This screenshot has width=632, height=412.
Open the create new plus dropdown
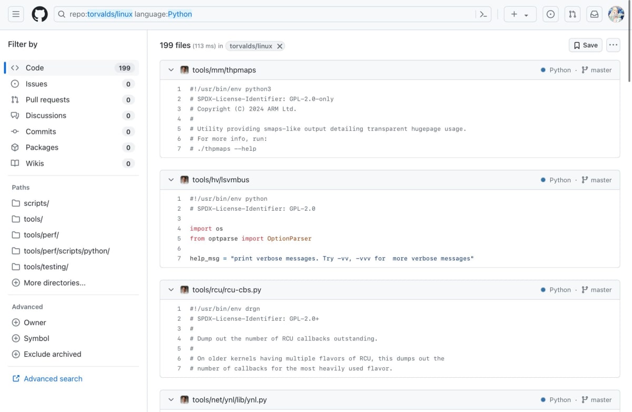520,14
